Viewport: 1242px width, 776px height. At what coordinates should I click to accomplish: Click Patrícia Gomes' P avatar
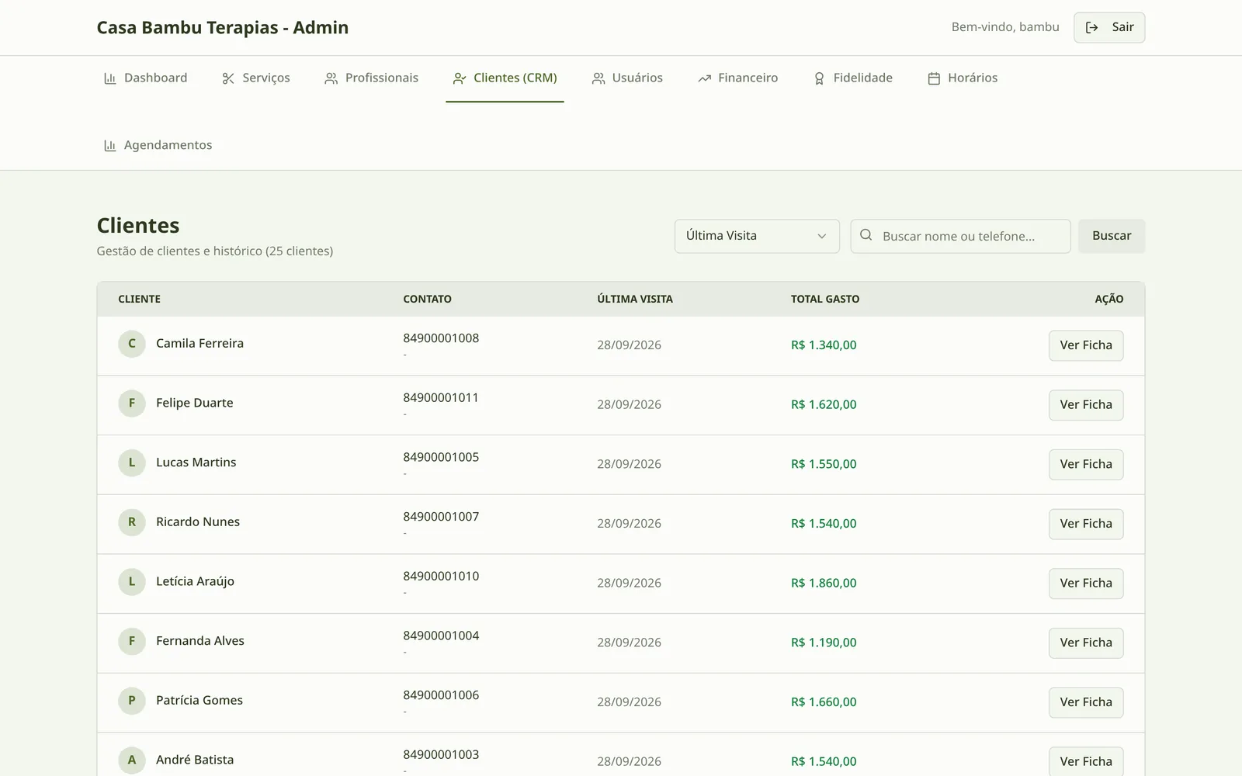132,701
